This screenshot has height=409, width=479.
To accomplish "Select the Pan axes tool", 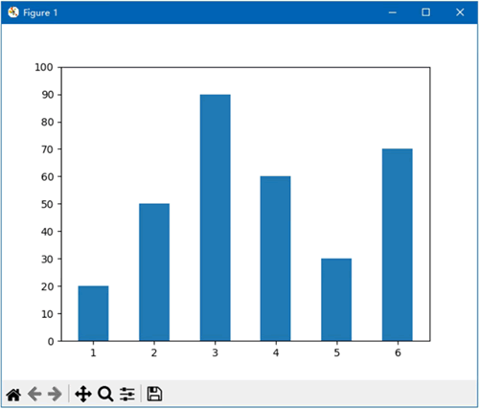I will pos(83,394).
